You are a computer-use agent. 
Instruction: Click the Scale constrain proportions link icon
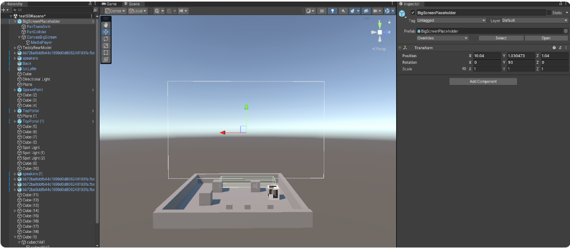point(464,69)
